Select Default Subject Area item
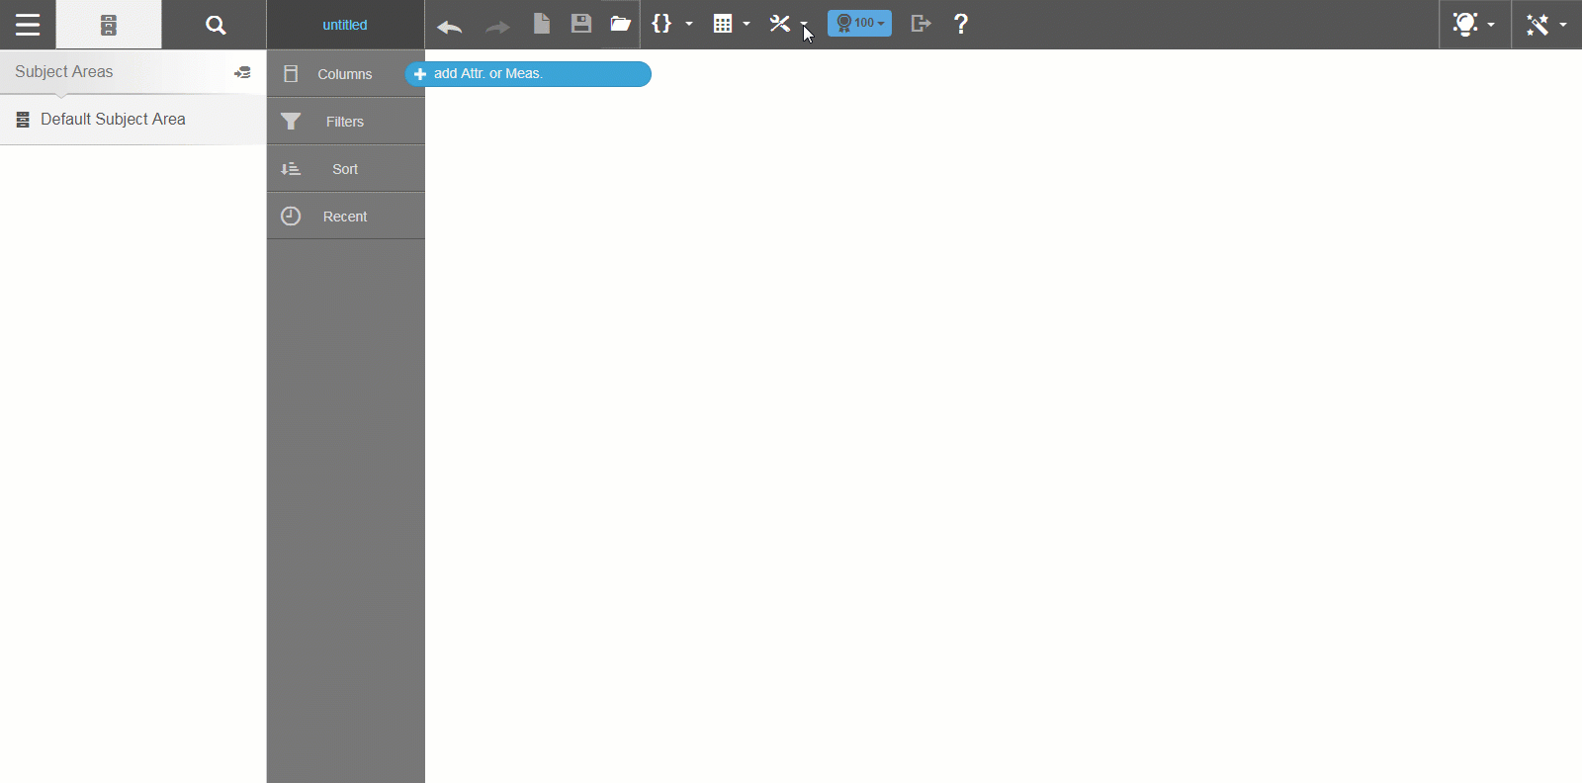Image resolution: width=1582 pixels, height=783 pixels. tap(132, 120)
